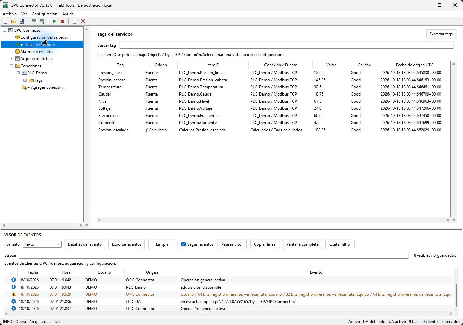Start acquisition with the green play icon
Image resolution: width=463 pixels, height=325 pixels.
pos(54,21)
